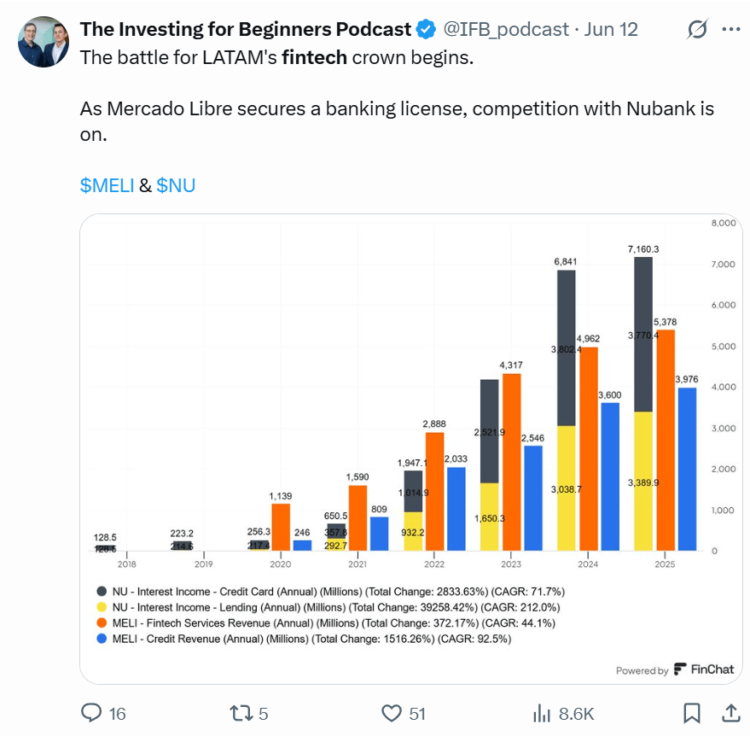
Task: Click the orange MELI Fintech Services legend dot
Action: 102,623
